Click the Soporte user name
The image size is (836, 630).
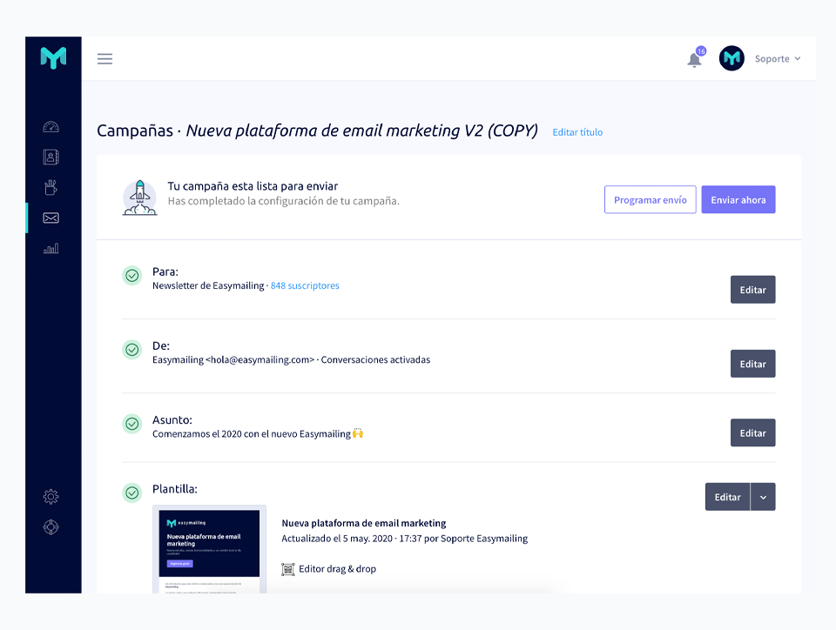[772, 58]
